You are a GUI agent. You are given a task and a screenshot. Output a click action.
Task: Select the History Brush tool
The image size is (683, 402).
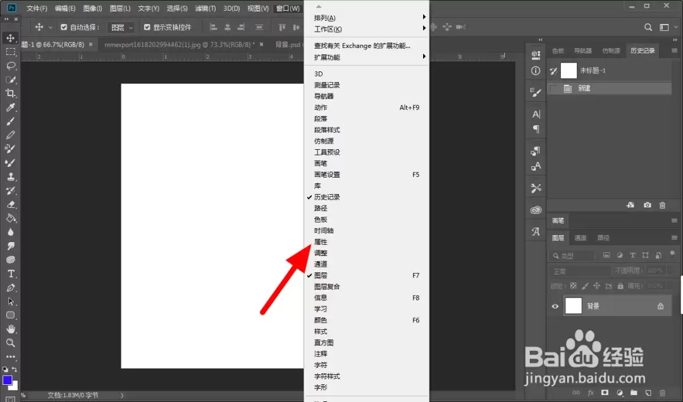click(11, 190)
